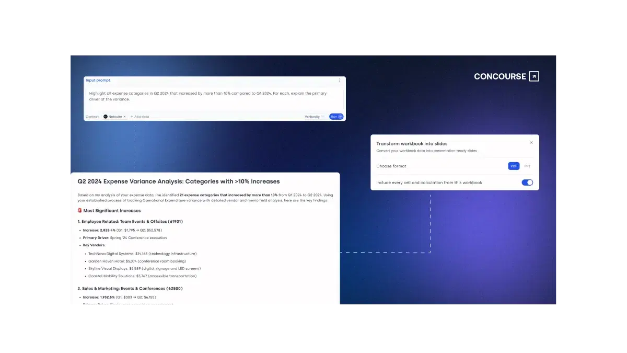Click 'Most Significant Increases' subheading
The height and width of the screenshot is (353, 627).
(x=112, y=211)
